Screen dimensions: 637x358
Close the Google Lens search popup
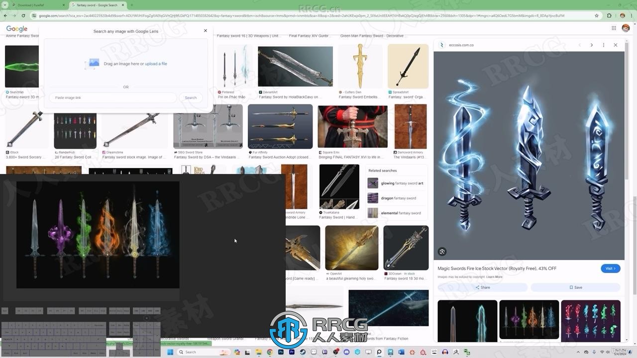pos(205,31)
